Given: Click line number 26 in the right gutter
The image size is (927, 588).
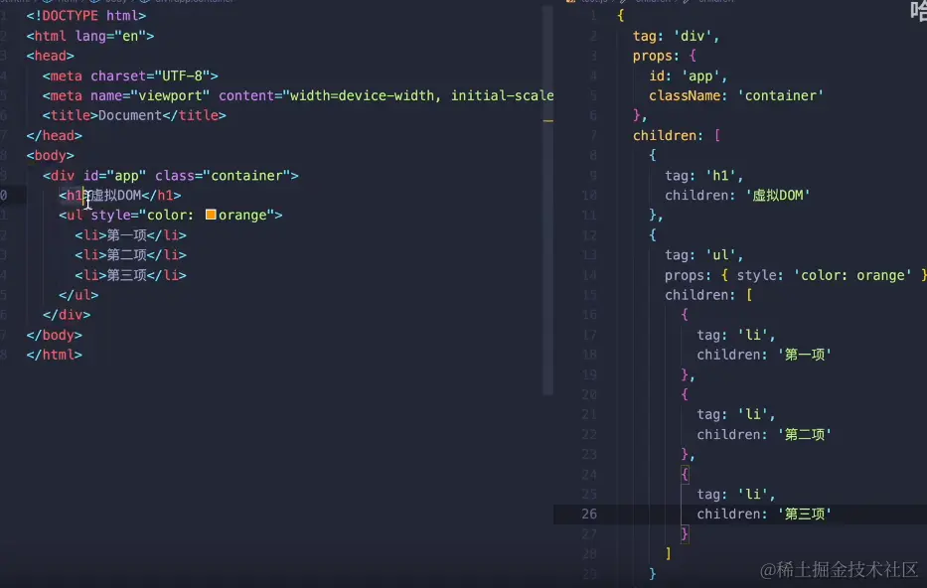Looking at the screenshot, I should click(x=589, y=514).
